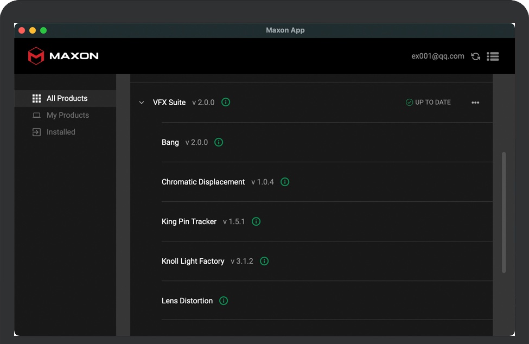Click the vertical scrollbar thumb
The width and height of the screenshot is (529, 344).
[x=503, y=212]
